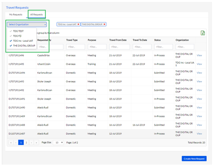View request D17071911489
The width and height of the screenshot is (216, 167).
pos(199,116)
